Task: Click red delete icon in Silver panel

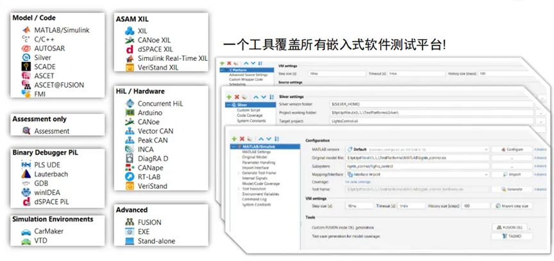Action: (237, 97)
